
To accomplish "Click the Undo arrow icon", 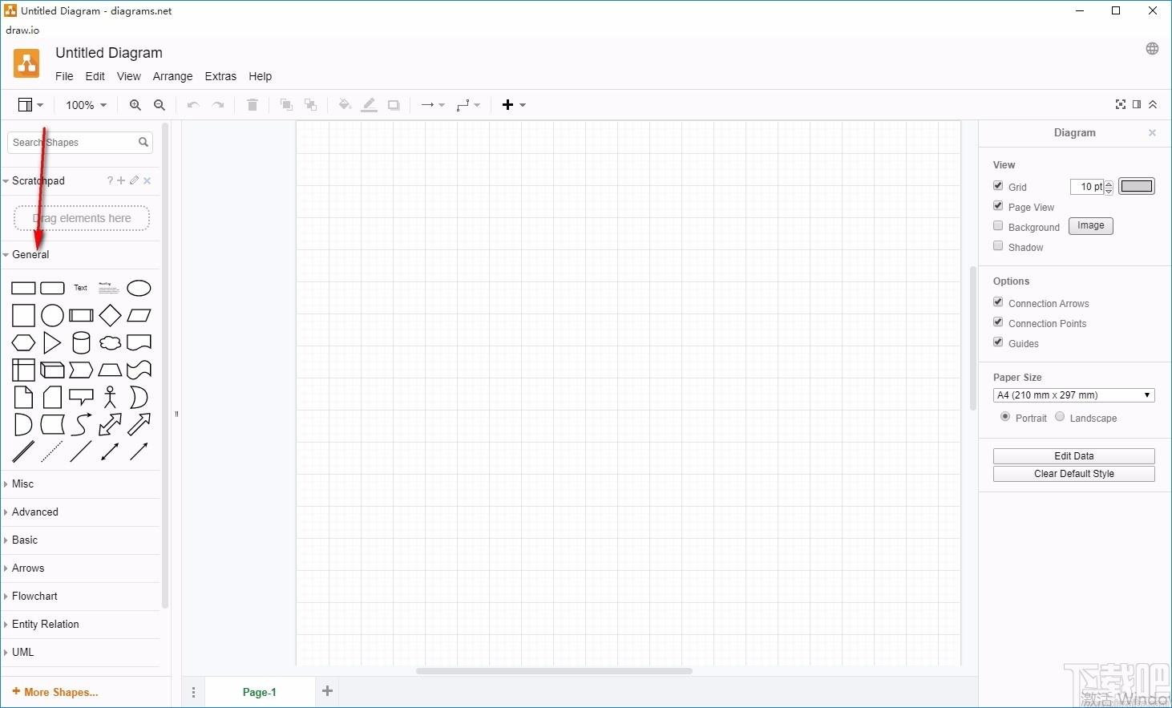I will 193,105.
